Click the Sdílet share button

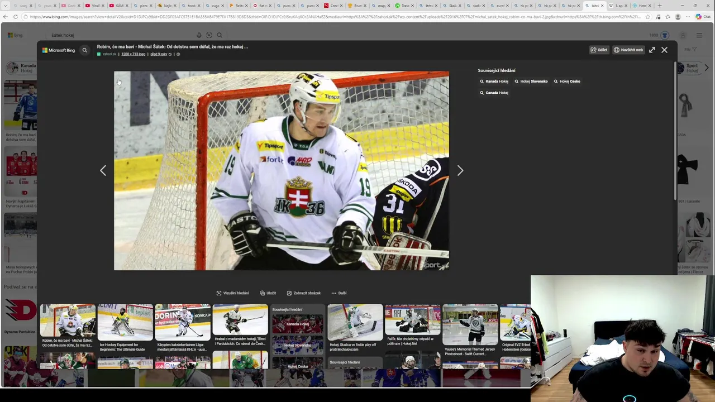point(599,50)
